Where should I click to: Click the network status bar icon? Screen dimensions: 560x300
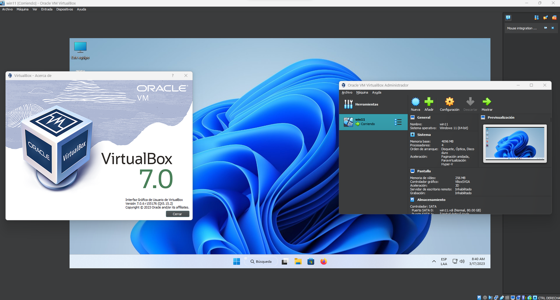pos(496,297)
